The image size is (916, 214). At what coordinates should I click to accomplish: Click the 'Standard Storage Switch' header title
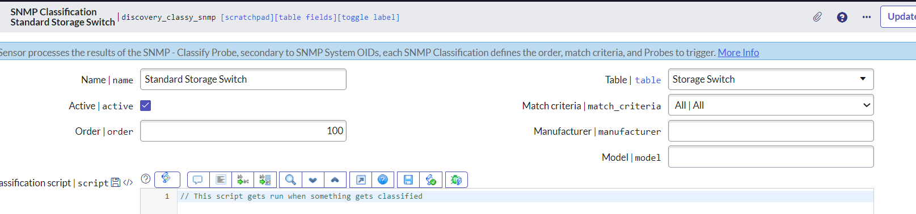click(x=62, y=22)
